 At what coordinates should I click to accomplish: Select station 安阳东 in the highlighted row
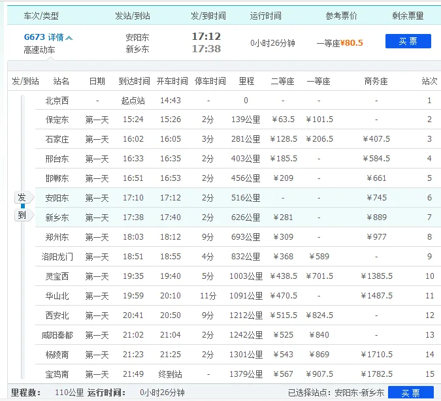(57, 198)
